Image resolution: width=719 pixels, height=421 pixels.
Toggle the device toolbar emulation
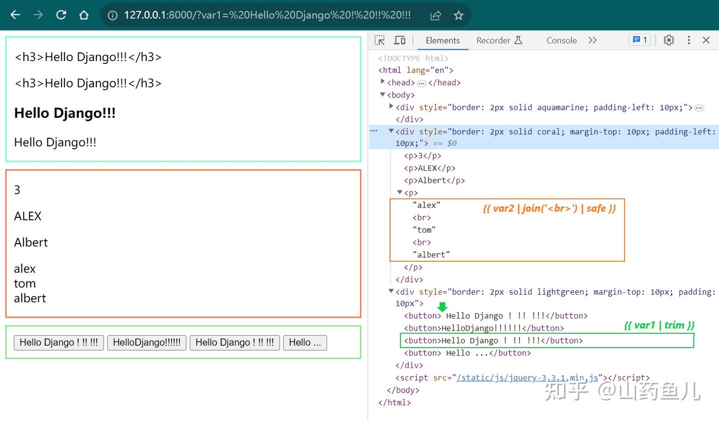[399, 40]
